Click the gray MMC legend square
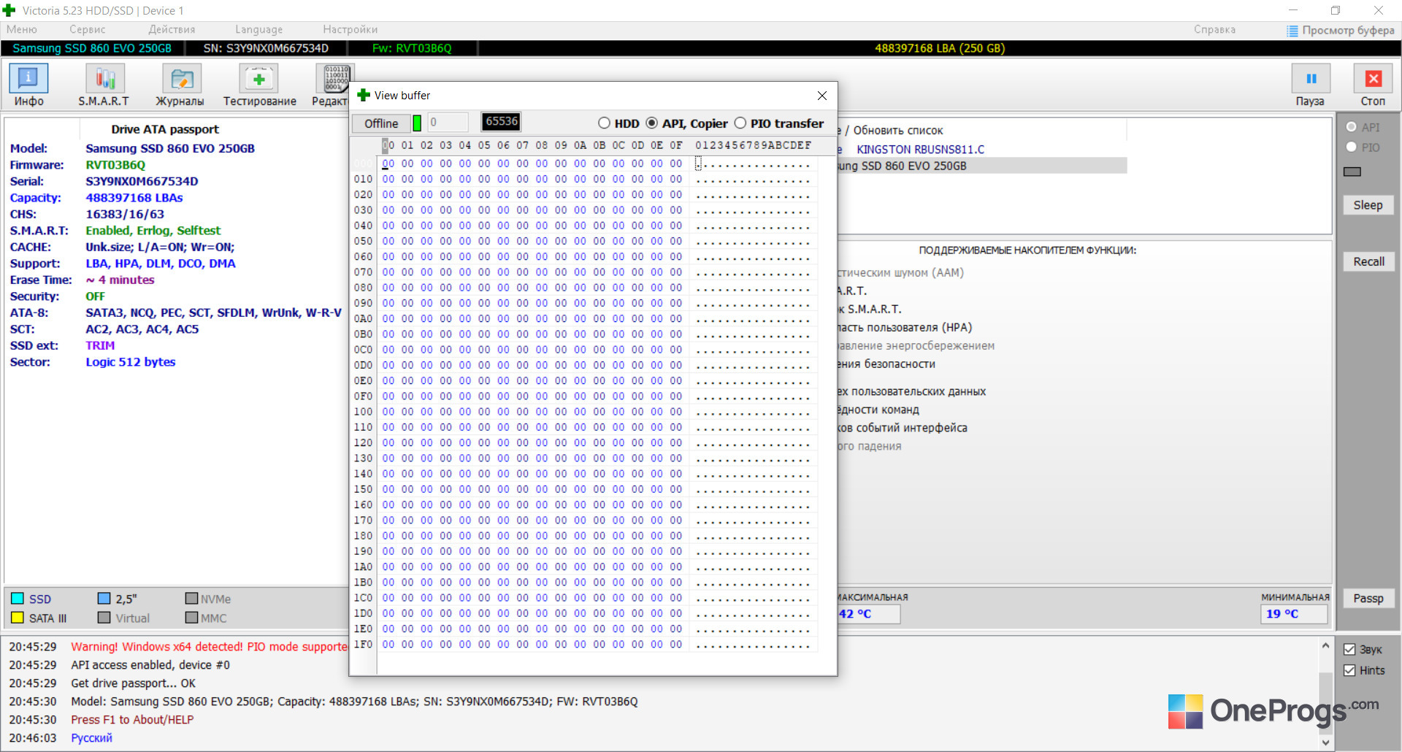 point(191,618)
